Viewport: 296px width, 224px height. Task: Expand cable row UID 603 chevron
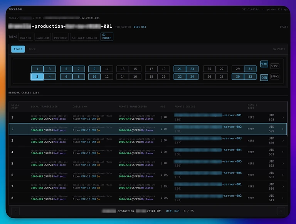[x=283, y=175]
